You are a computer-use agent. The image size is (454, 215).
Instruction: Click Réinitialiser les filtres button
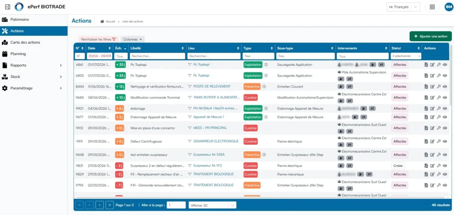click(x=98, y=39)
